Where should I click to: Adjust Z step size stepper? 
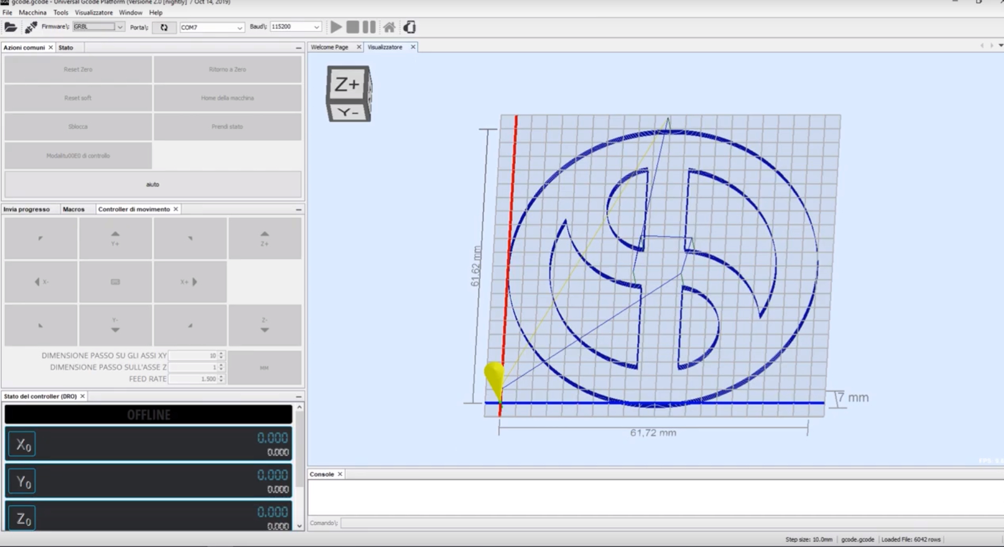tap(221, 367)
